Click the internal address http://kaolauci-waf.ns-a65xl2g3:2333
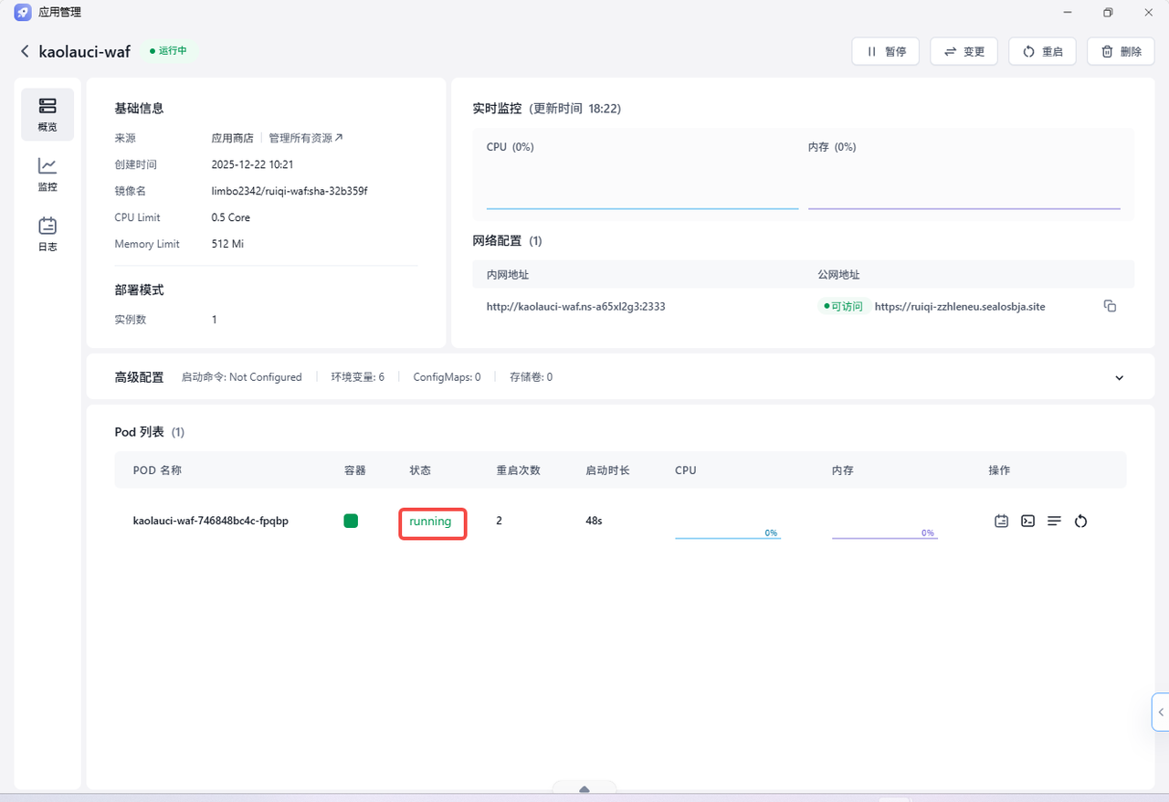This screenshot has height=802, width=1169. (575, 307)
